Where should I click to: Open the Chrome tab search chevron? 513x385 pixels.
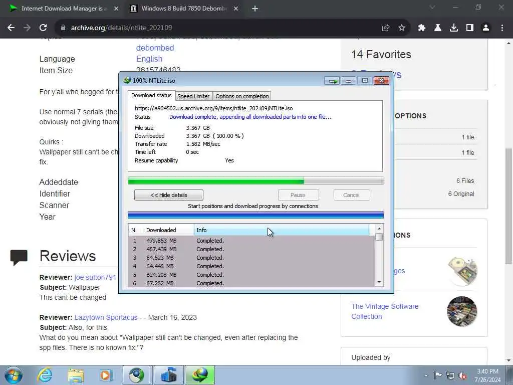coord(432,7)
